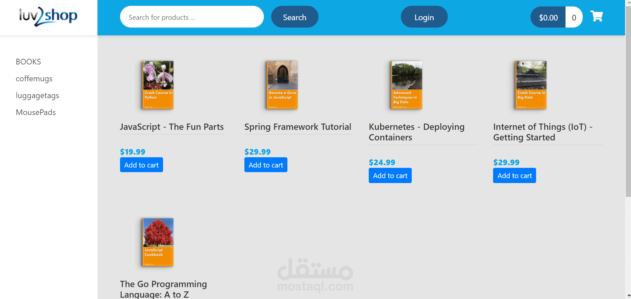
Task: Click the $19.99 price
Action: coord(133,152)
